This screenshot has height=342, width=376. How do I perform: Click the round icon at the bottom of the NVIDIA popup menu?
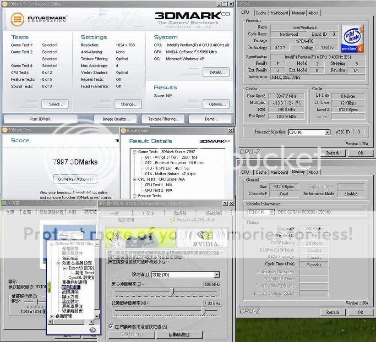[93, 330]
